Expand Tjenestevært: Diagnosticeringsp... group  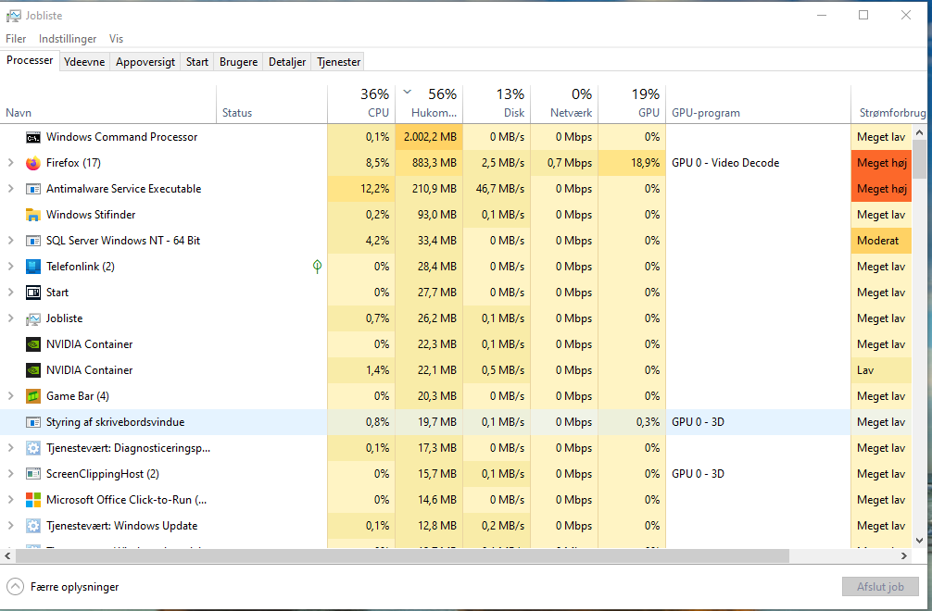[11, 448]
